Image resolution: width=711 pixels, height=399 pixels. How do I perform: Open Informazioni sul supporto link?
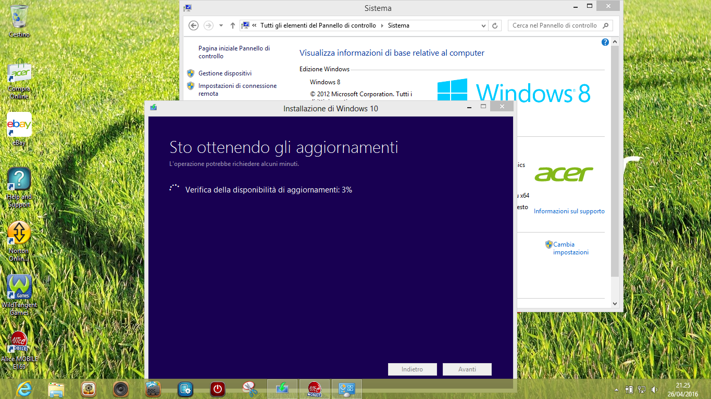[569, 211]
